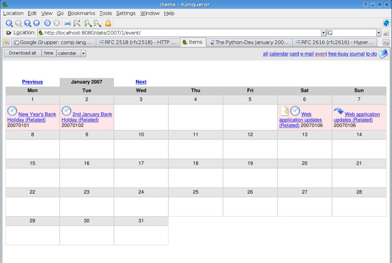
Task: Open the to-do filter link
Action: [x=371, y=53]
